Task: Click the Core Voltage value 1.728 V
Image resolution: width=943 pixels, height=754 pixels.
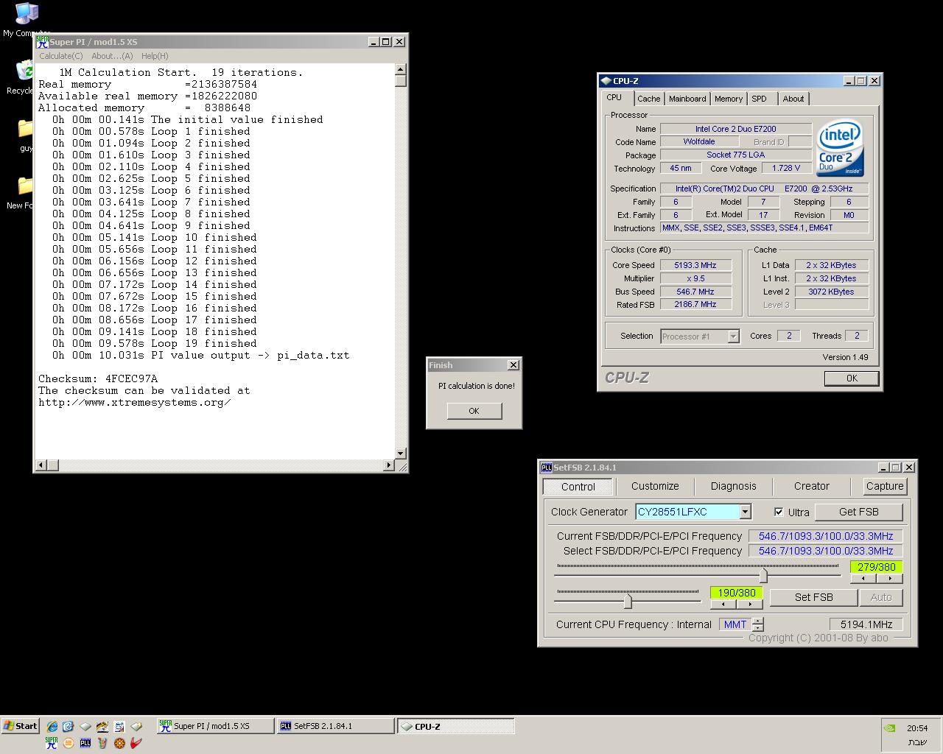Action: click(785, 168)
